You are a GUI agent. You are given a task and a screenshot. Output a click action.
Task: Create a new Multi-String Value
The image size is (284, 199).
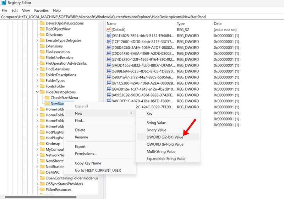coord(168,151)
